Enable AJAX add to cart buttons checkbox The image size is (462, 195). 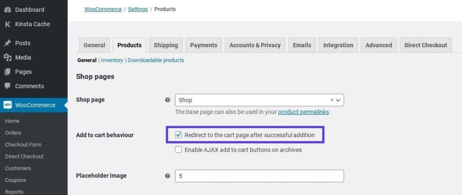point(179,150)
